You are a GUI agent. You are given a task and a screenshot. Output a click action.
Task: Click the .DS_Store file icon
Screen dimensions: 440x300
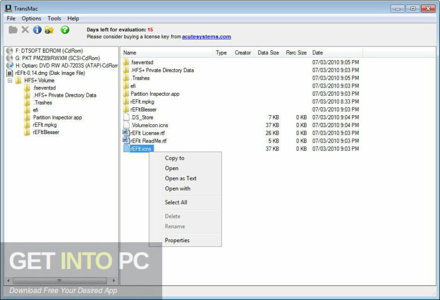coord(126,117)
